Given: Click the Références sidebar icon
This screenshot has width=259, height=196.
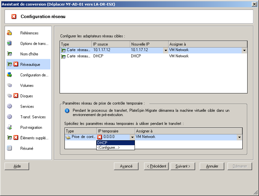Looking at the screenshot, I should tap(9, 33).
